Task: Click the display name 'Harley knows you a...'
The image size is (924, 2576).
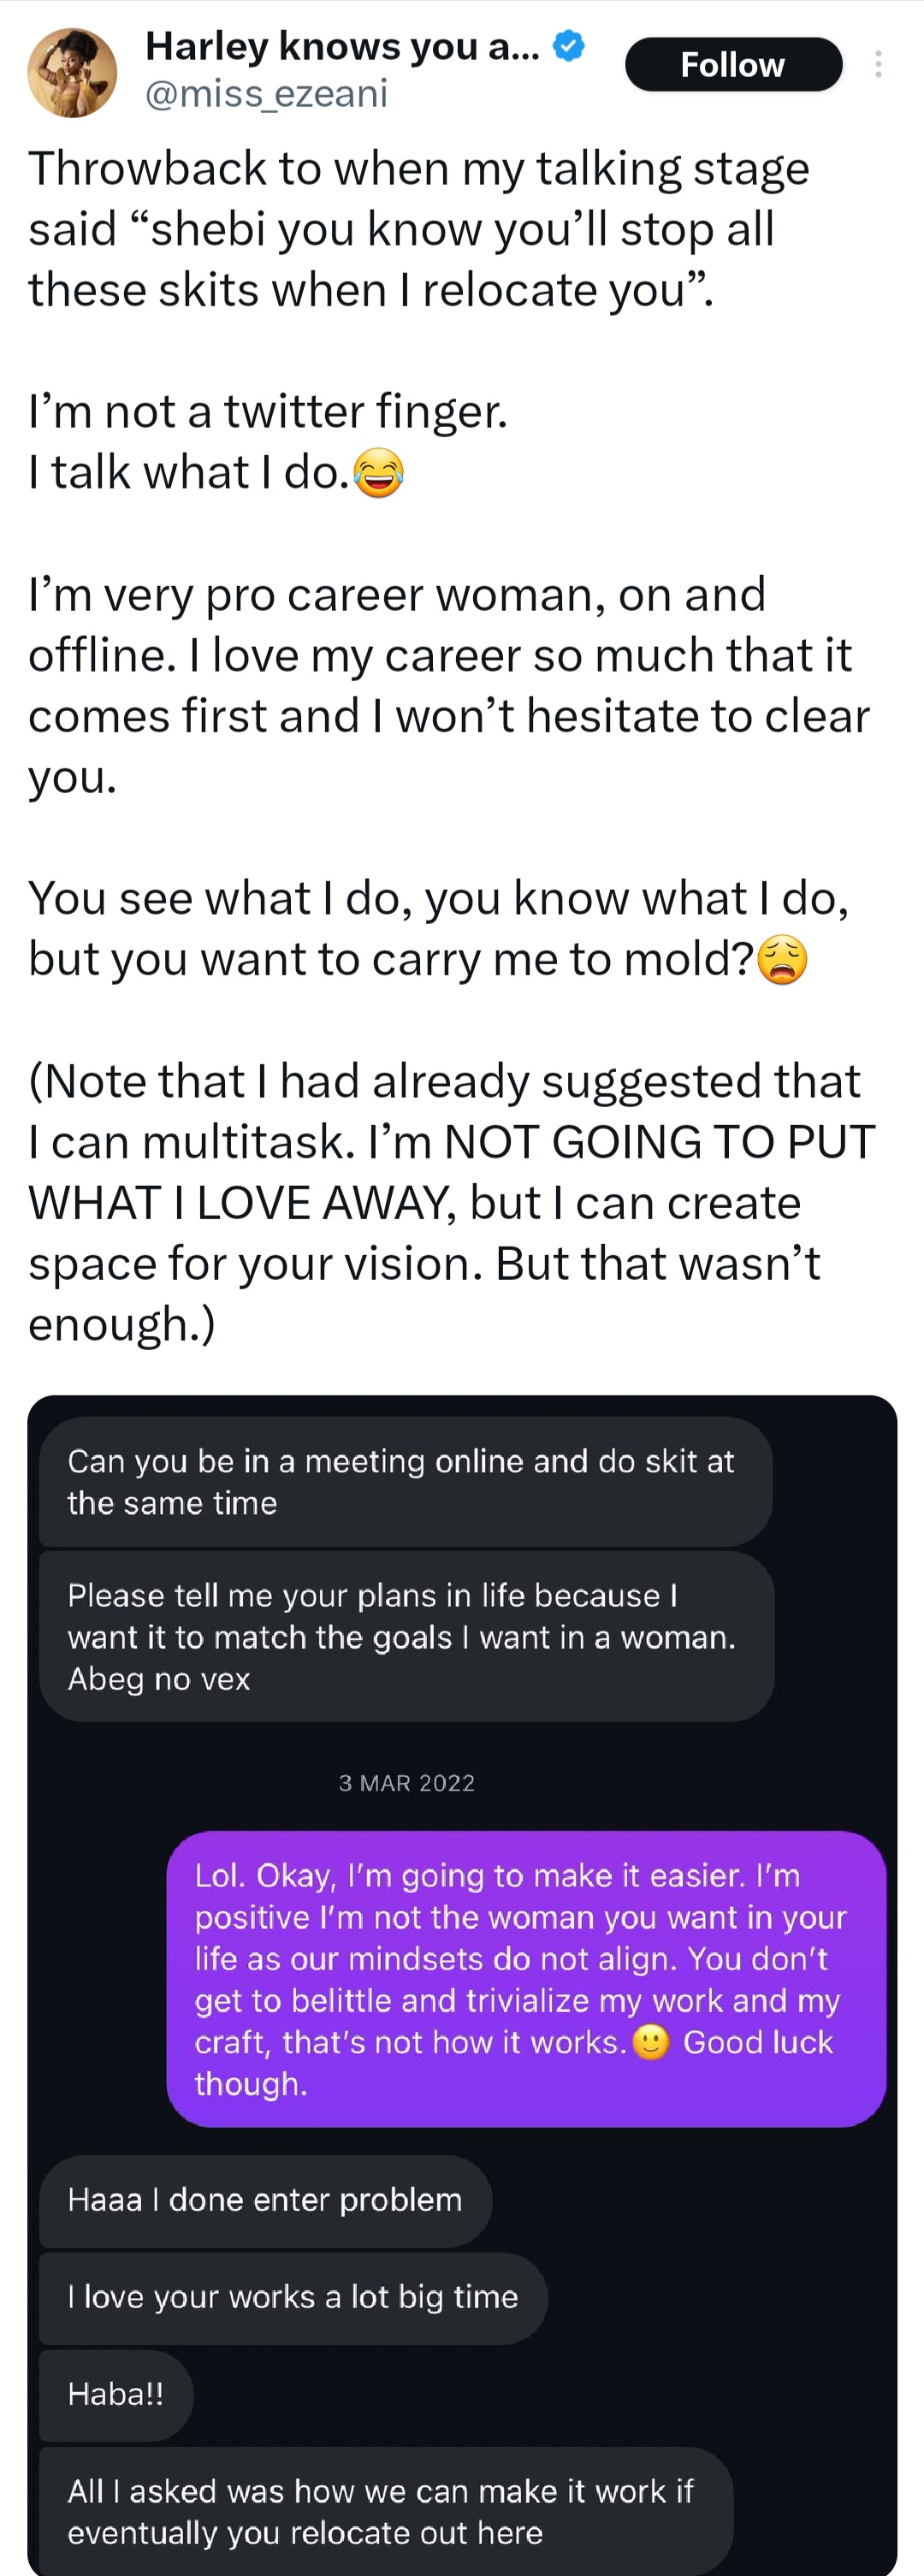Action: click(x=342, y=46)
